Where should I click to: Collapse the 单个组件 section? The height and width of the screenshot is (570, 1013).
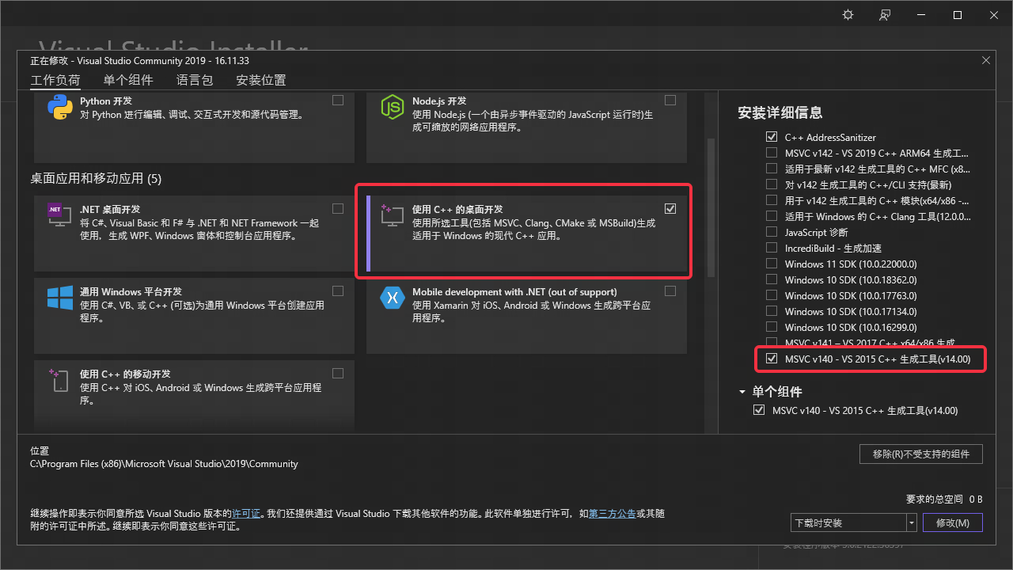pos(742,392)
